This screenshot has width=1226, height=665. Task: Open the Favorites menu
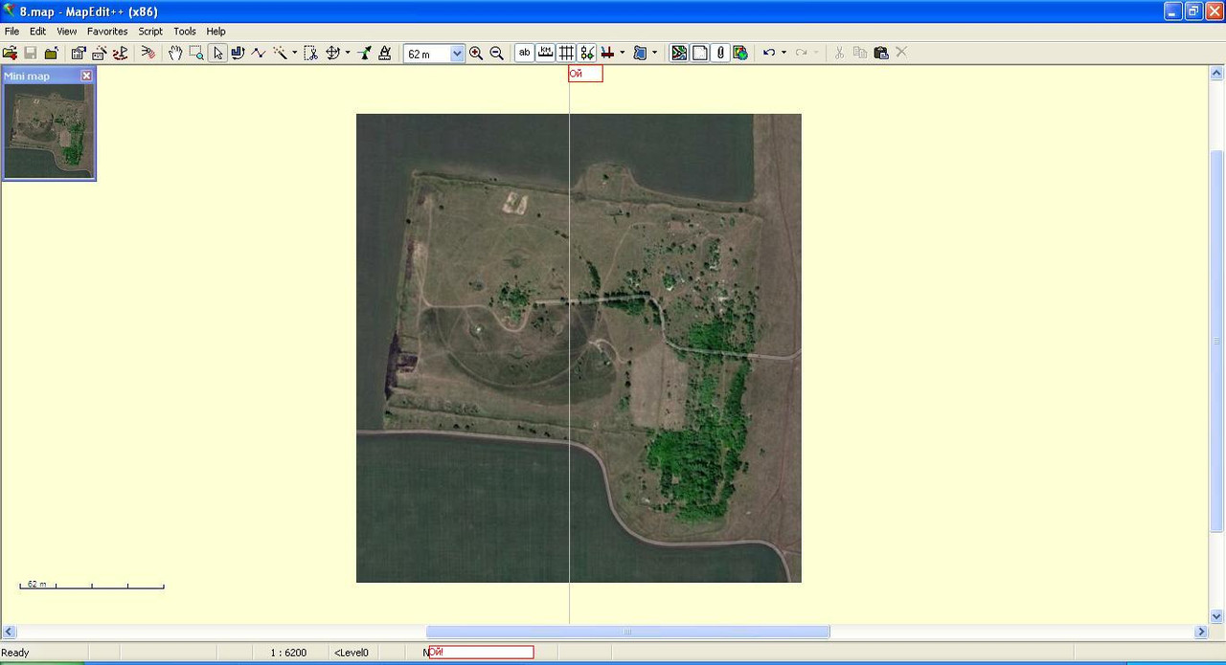pyautogui.click(x=107, y=32)
